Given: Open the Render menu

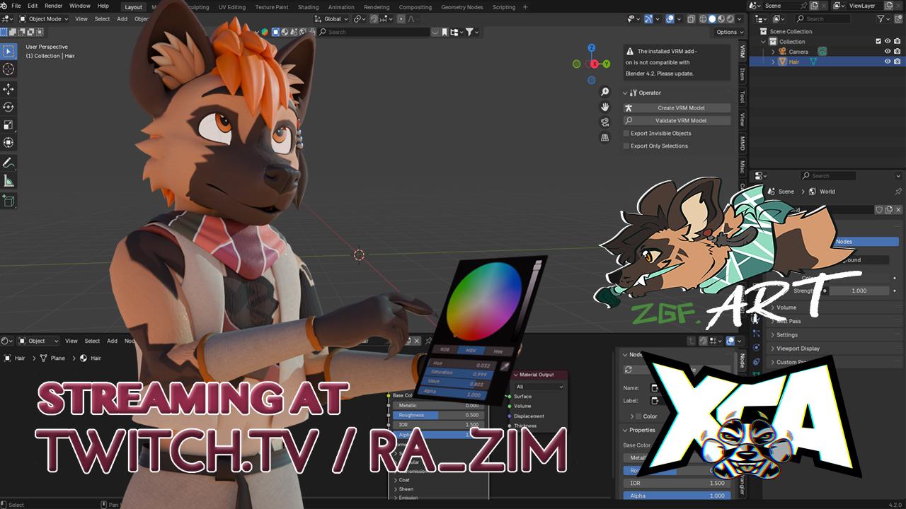Looking at the screenshot, I should tap(54, 6).
